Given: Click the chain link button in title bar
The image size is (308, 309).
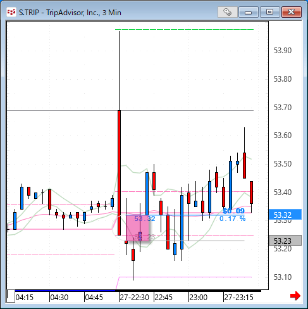Looking at the screenshot, I should pyautogui.click(x=228, y=12).
